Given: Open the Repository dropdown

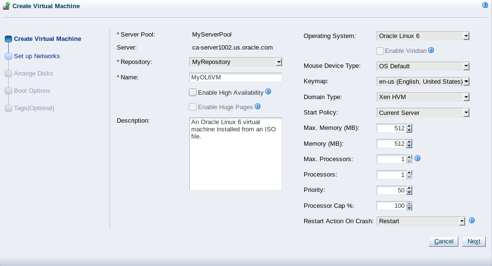Looking at the screenshot, I should click(x=235, y=62).
